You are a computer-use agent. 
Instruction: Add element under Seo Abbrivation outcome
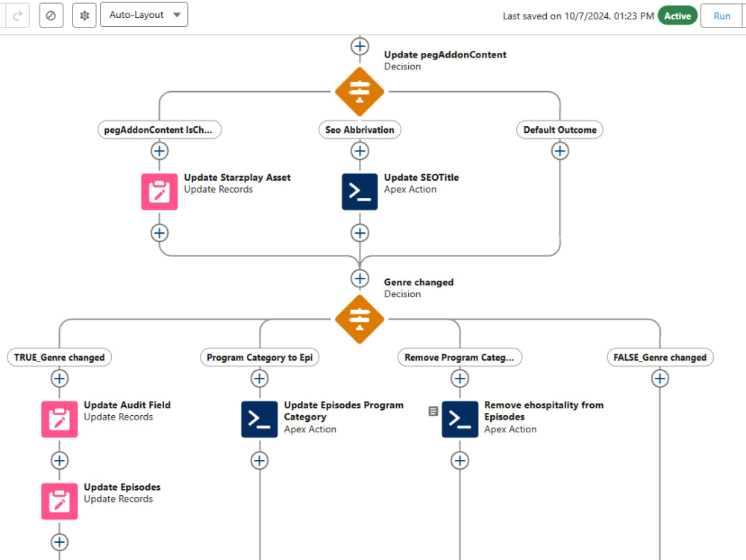(x=360, y=151)
